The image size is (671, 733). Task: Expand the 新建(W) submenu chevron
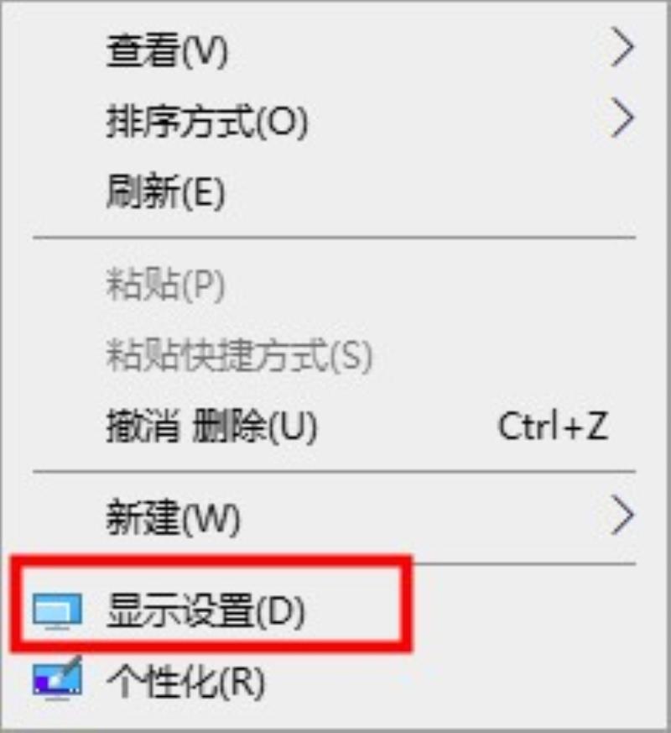(x=623, y=515)
